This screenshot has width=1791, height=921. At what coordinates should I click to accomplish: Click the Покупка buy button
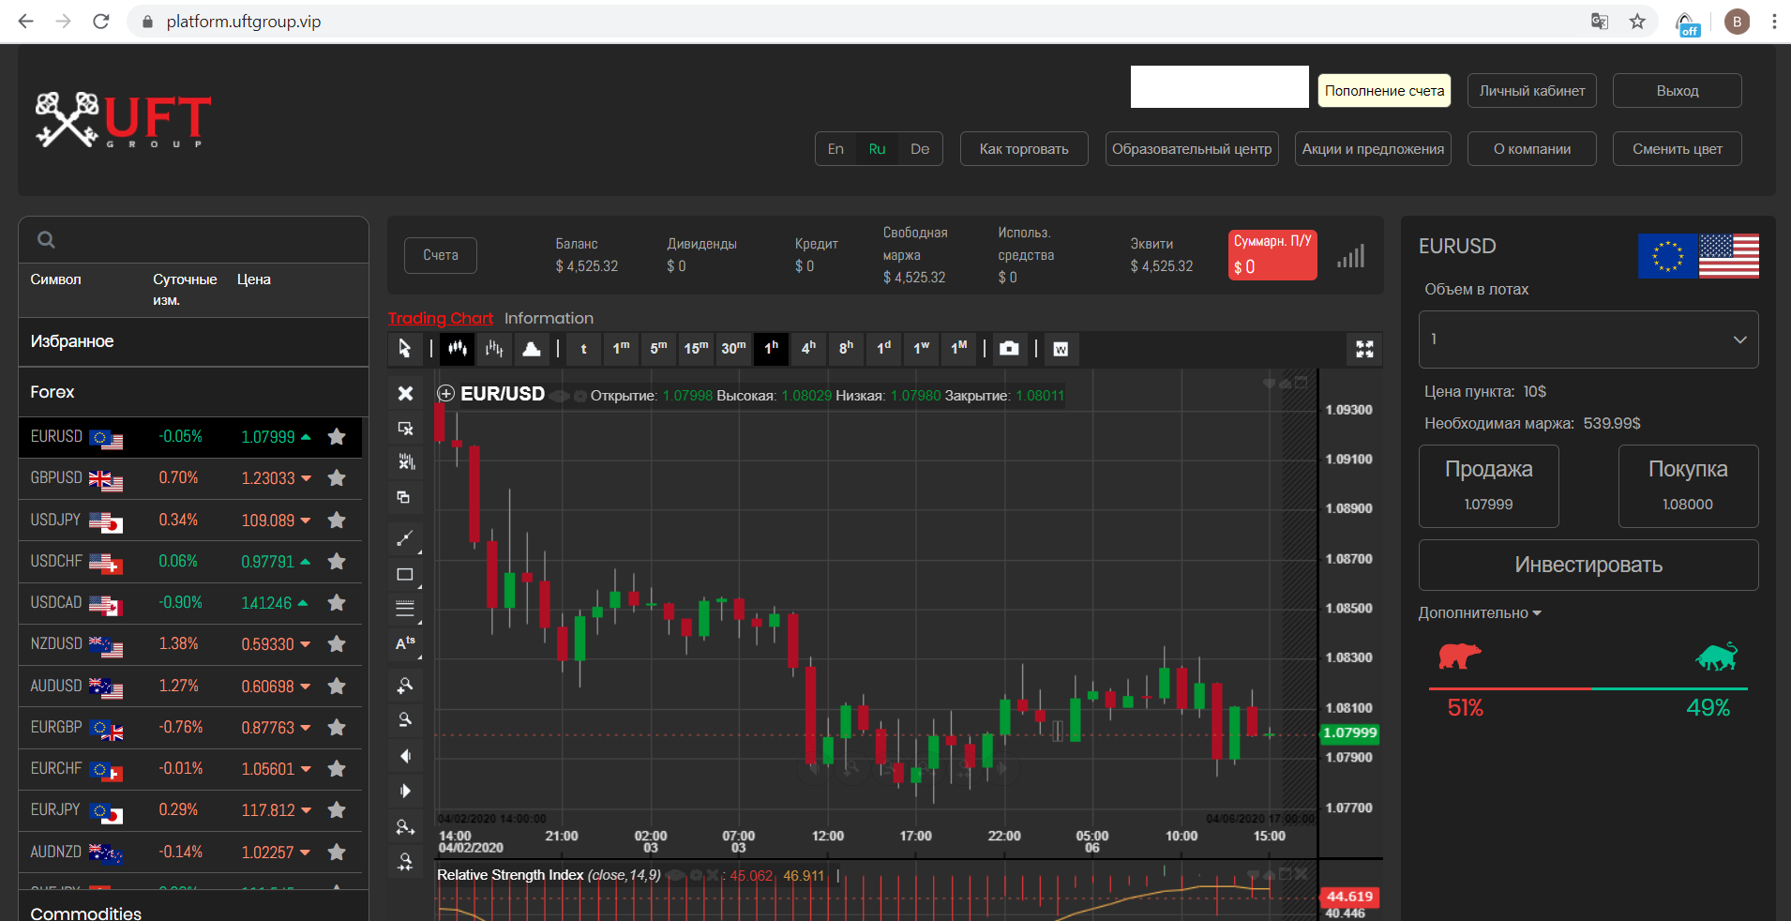1688,486
